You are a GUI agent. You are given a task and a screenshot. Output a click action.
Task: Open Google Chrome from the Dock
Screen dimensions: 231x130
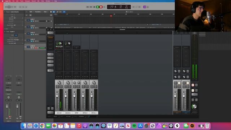(42, 126)
